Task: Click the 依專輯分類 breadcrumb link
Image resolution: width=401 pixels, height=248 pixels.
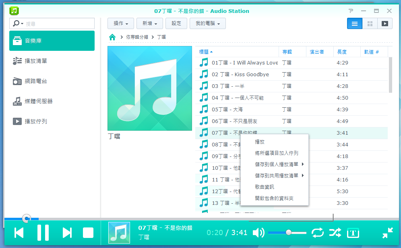Action: 137,37
